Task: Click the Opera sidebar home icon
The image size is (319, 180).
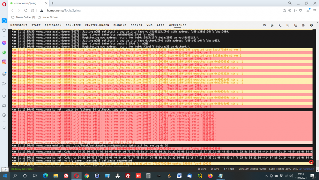Action: 4,21
